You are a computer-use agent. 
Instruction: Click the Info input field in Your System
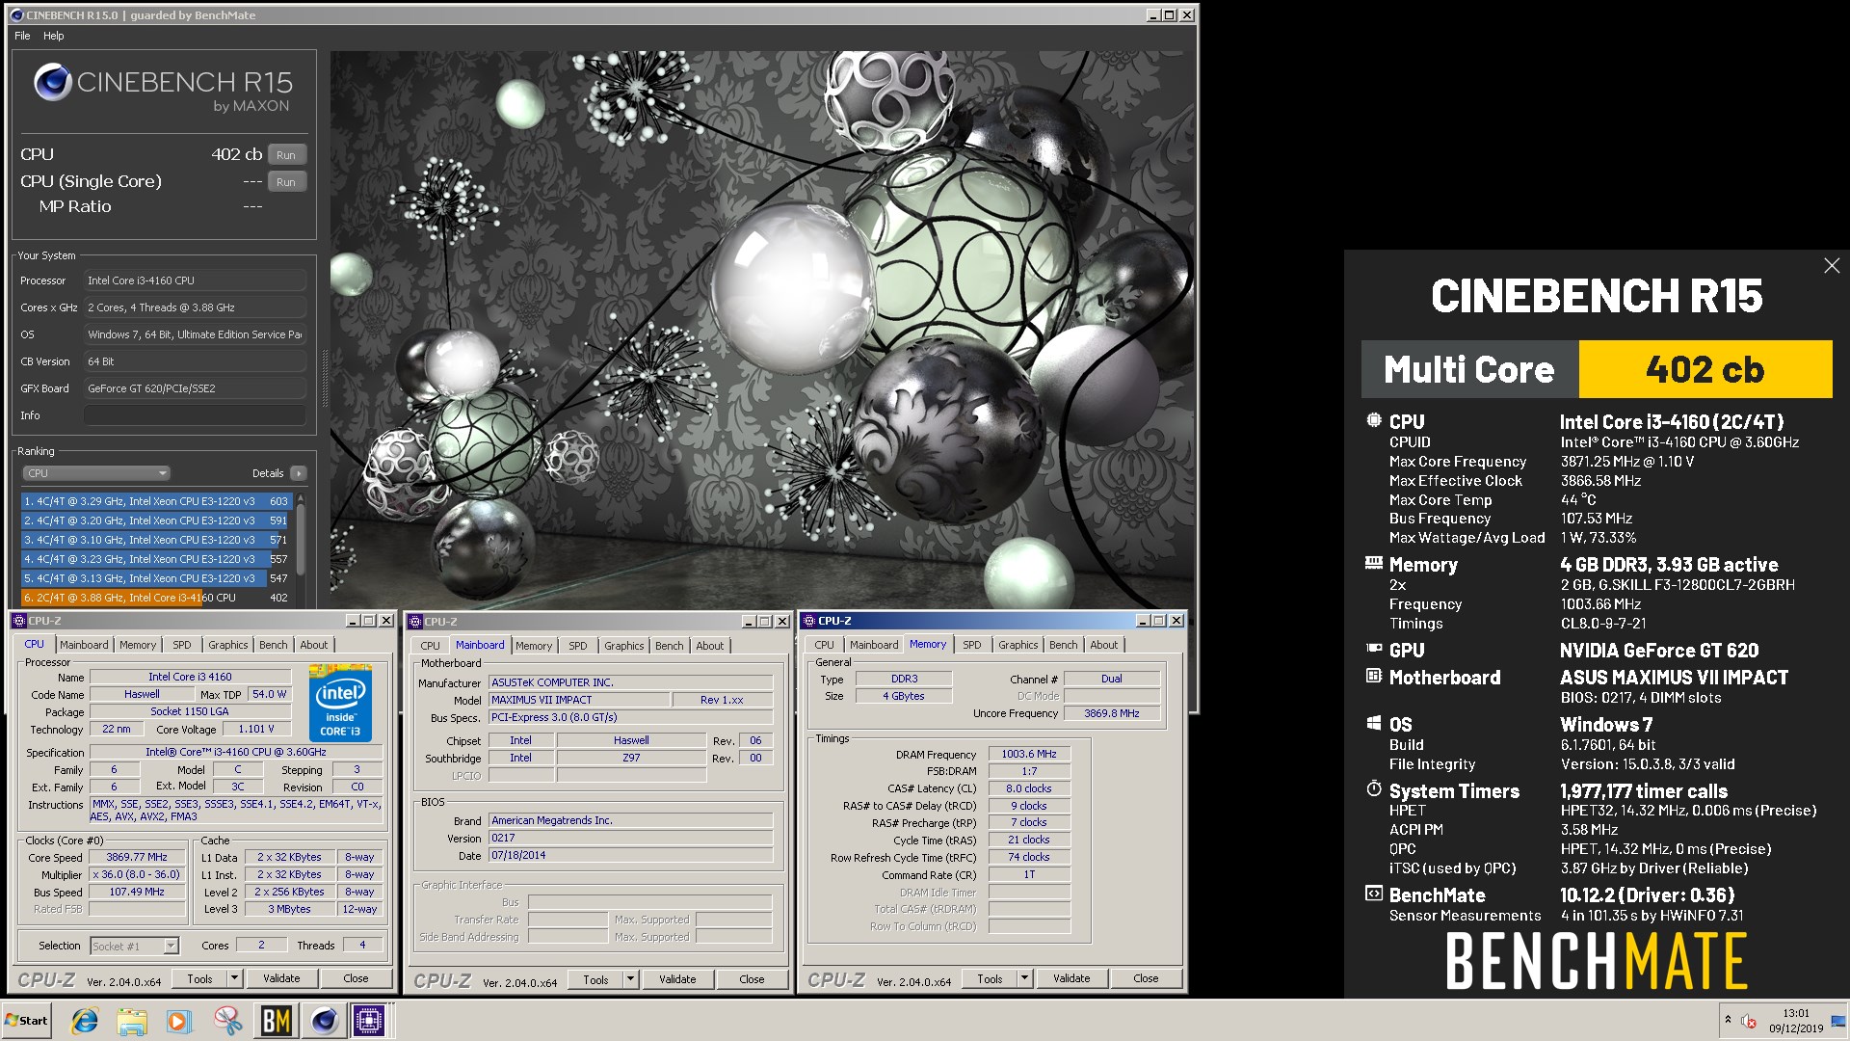tap(195, 415)
